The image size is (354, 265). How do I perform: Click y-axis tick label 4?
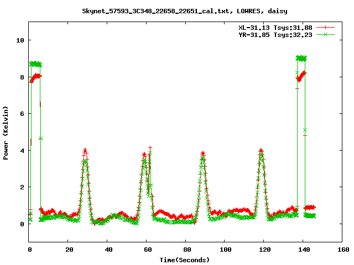tap(22, 151)
